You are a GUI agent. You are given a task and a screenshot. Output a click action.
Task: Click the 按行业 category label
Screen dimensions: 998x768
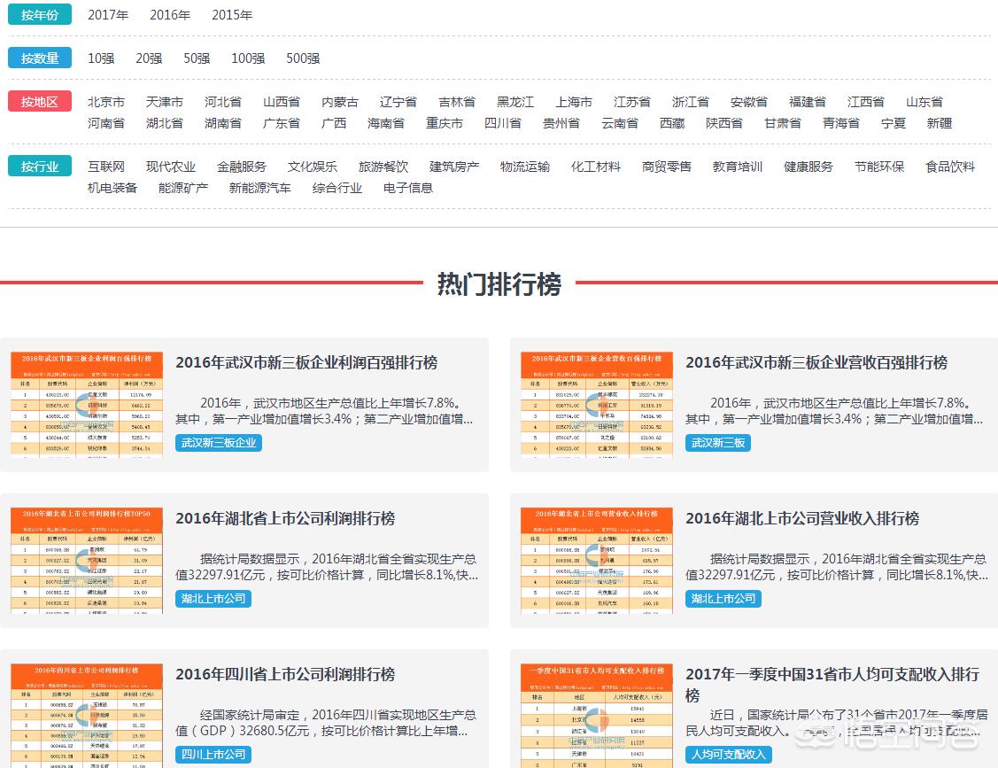[40, 167]
